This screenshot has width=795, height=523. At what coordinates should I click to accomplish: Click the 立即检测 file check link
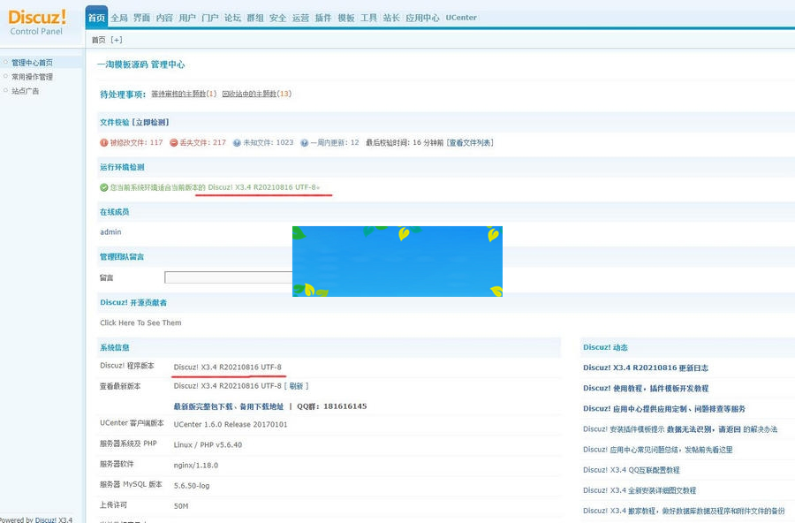click(x=150, y=121)
